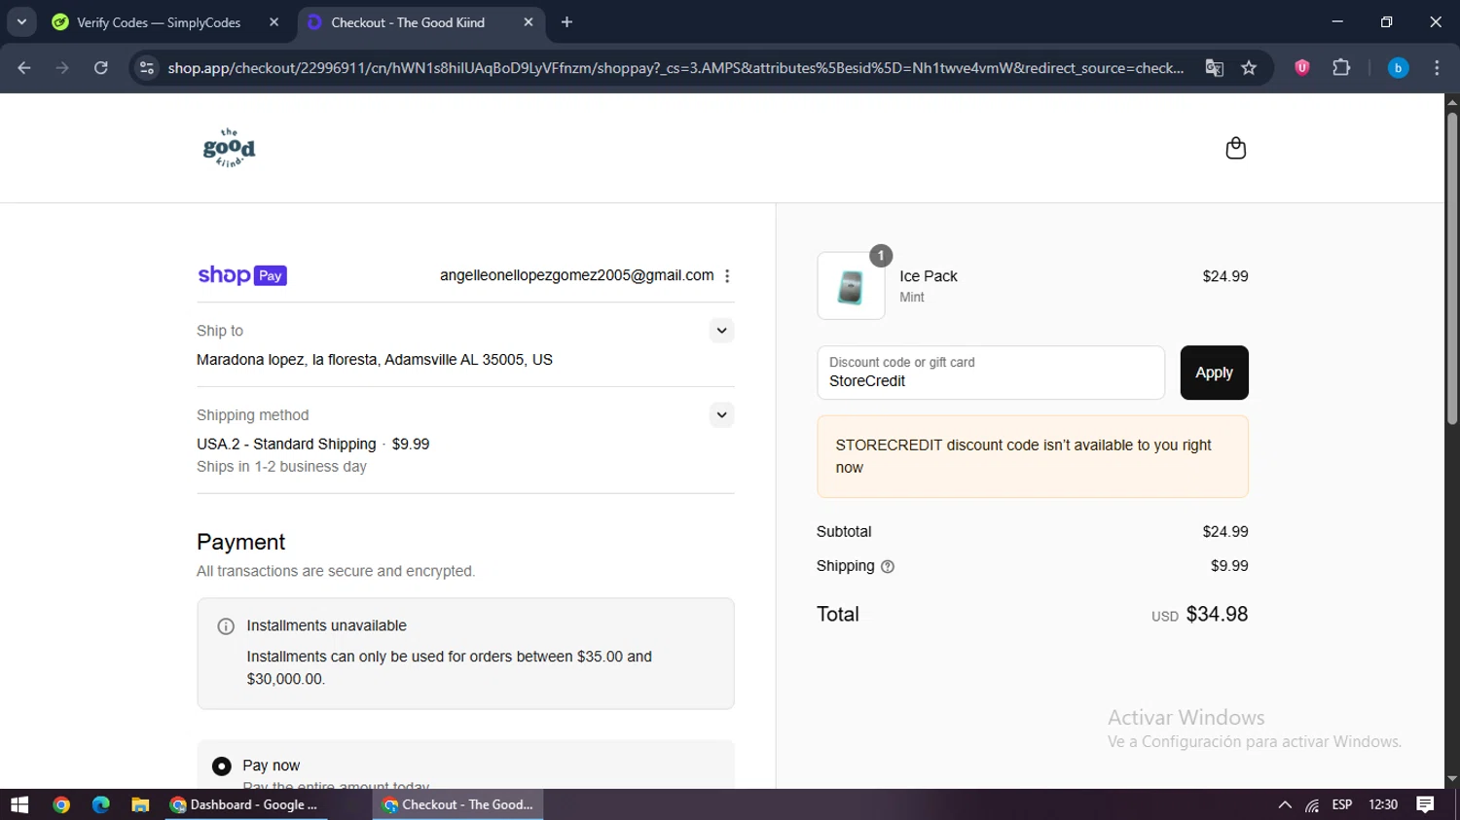Click USA.2 - Standard Shipping text

point(286,444)
